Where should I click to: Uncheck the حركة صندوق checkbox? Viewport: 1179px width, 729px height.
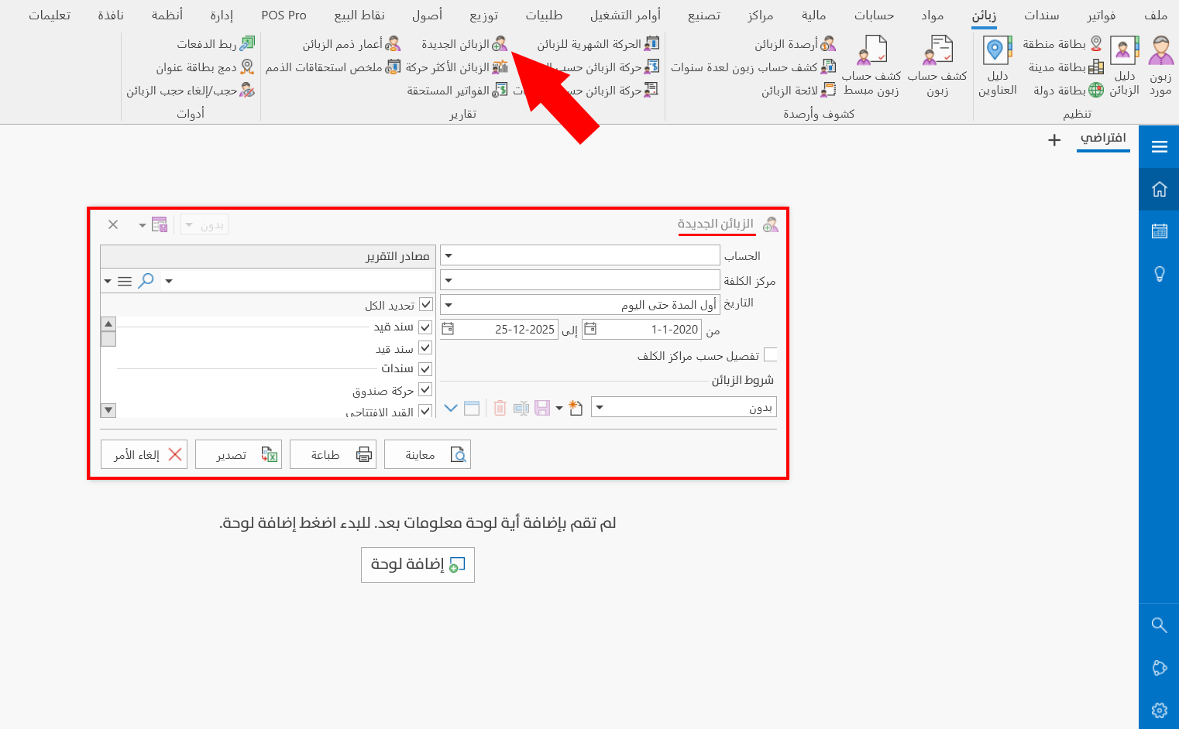[425, 390]
